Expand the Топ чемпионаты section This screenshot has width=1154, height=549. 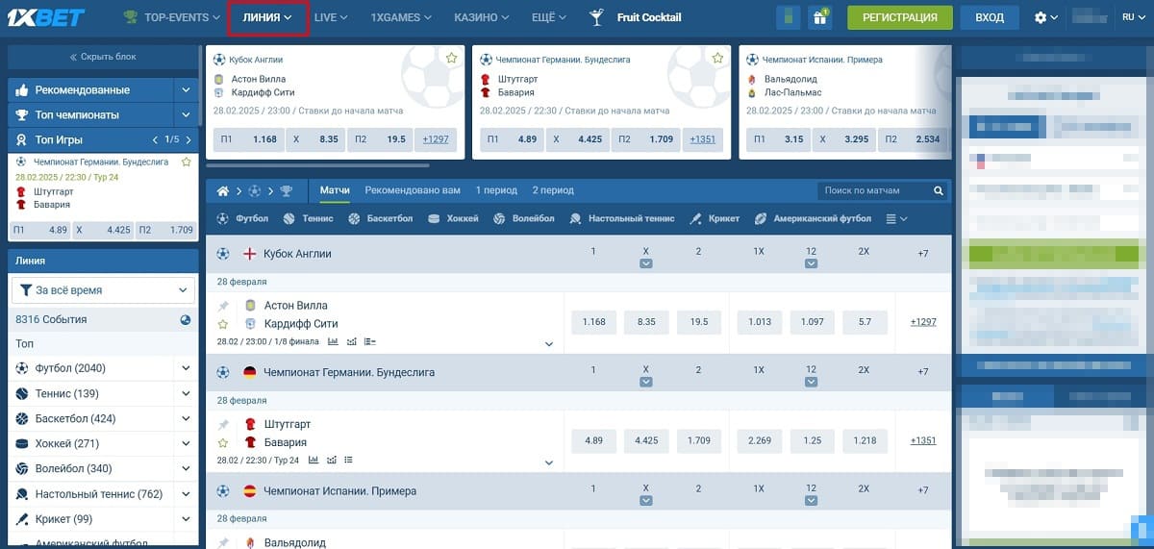click(x=186, y=114)
